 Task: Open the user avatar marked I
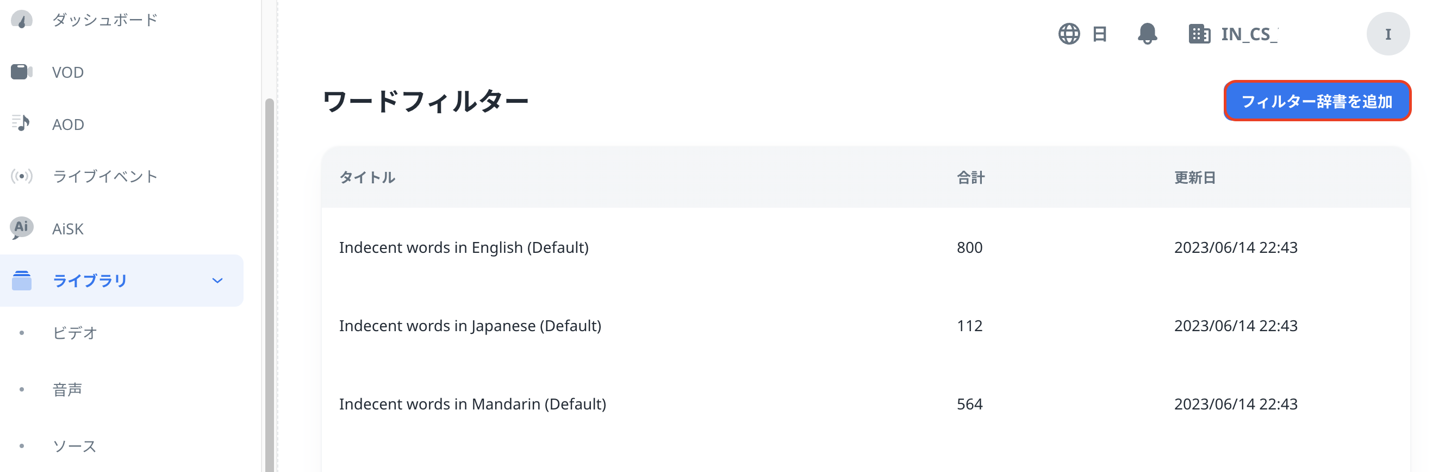coord(1388,34)
